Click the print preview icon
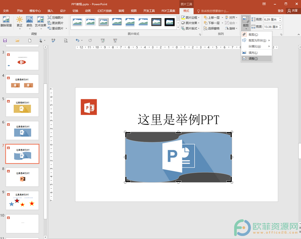The width and height of the screenshot is (301, 239). click(x=66, y=40)
